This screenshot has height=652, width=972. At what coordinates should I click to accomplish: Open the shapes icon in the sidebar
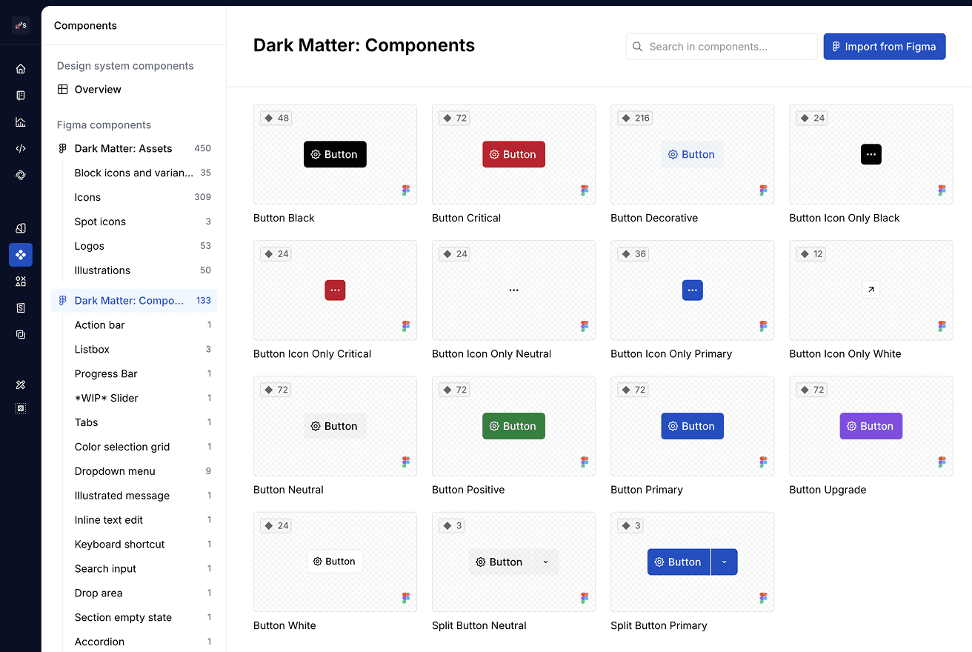pos(21,282)
